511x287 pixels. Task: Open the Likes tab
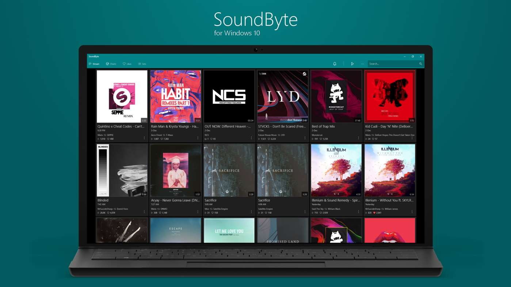click(127, 64)
